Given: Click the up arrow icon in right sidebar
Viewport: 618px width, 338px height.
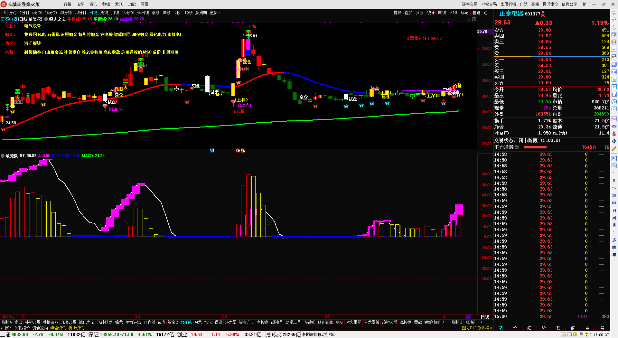Looking at the screenshot, I should tap(614, 20).
